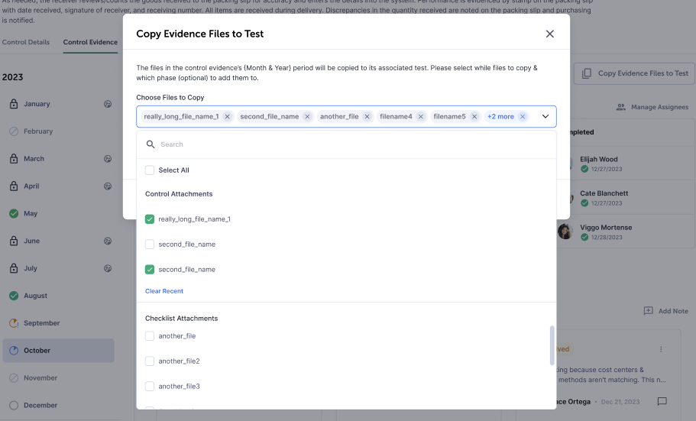Remove the another_file chip from selection
696x421 pixels.
pos(367,117)
